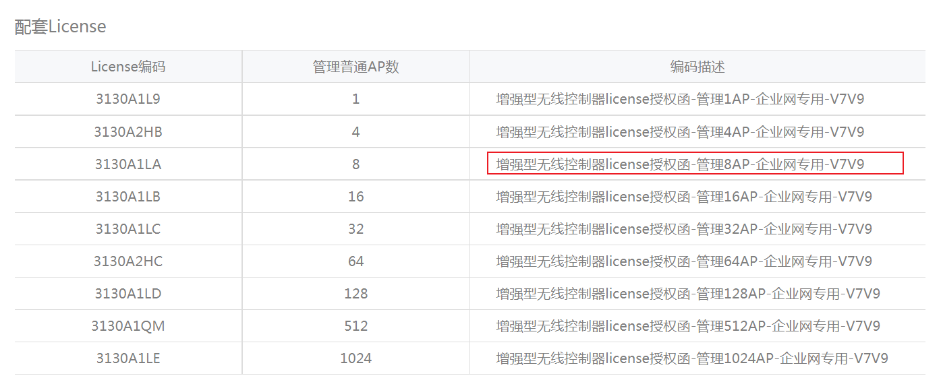941x382 pixels.
Task: Select license code 3130A1L9
Action: 128,99
